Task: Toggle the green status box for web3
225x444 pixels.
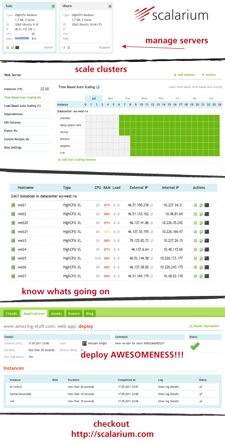Action: coord(13,241)
